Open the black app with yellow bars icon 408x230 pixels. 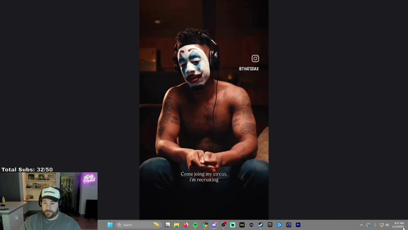click(242, 225)
